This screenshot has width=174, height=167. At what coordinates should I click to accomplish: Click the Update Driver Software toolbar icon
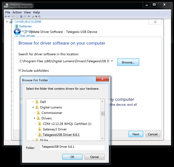pyautogui.click(x=33, y=16)
